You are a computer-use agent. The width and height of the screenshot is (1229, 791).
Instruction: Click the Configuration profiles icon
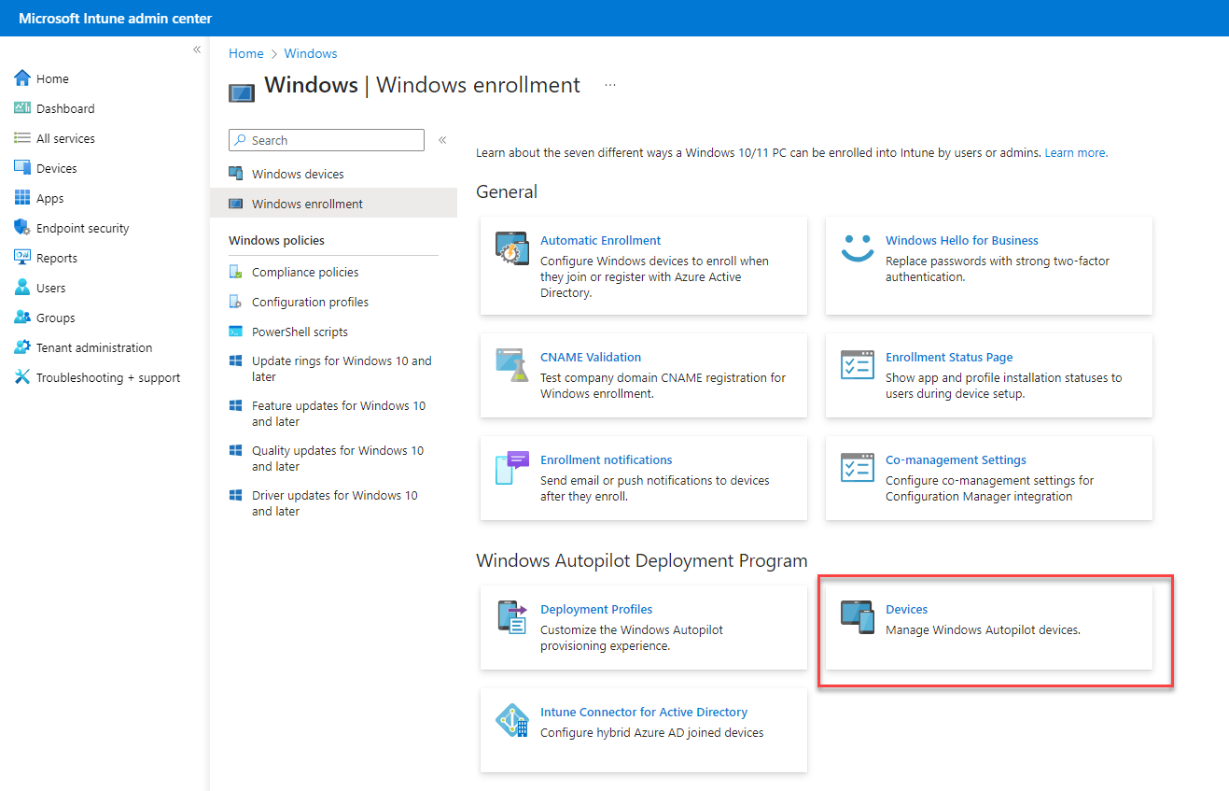[x=236, y=302]
